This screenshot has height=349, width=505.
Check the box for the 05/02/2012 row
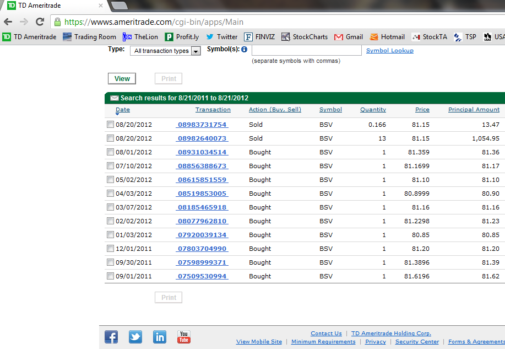pyautogui.click(x=110, y=179)
